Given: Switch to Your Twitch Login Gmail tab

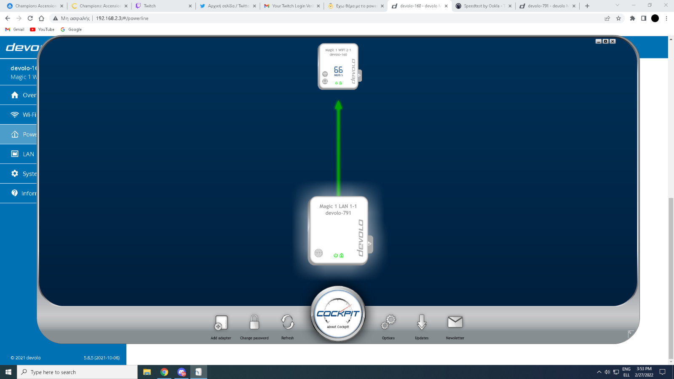Looking at the screenshot, I should 292,6.
